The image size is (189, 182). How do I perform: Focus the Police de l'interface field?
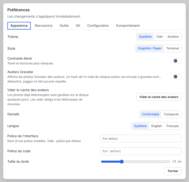pos(141,138)
